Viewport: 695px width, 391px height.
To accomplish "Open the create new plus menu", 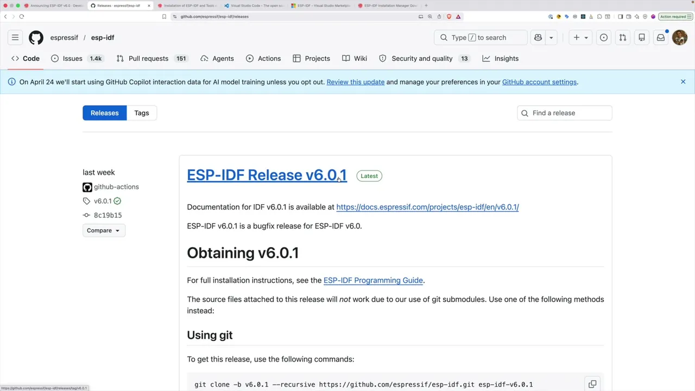I will (x=580, y=37).
